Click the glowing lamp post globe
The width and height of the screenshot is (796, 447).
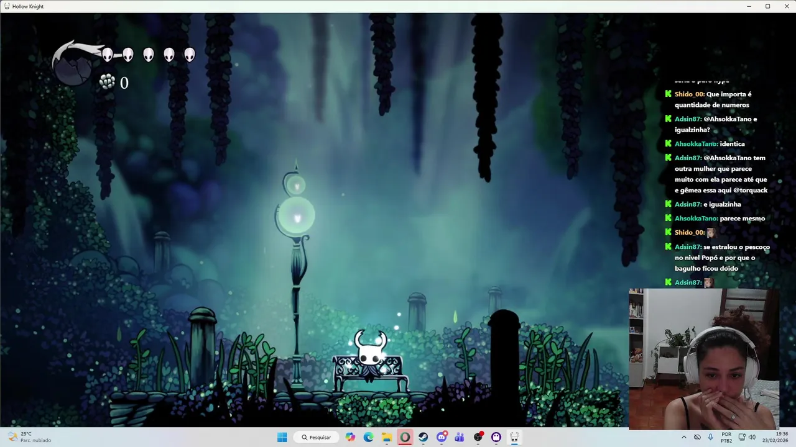tap(297, 216)
